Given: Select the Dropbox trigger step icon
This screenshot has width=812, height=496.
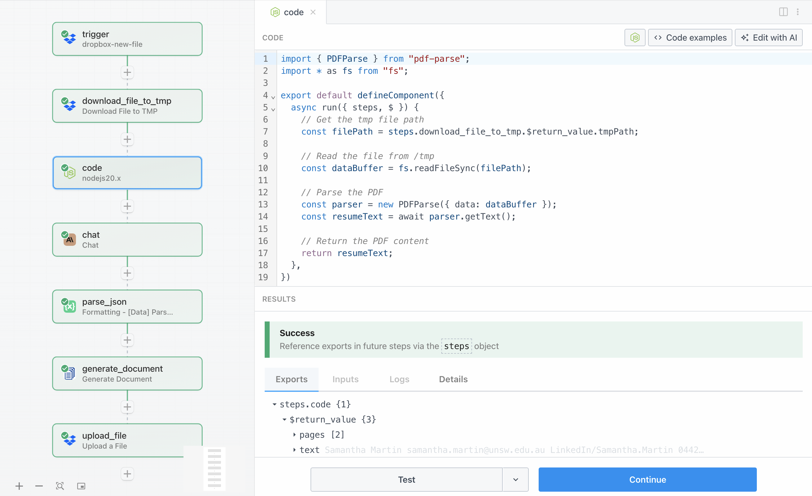Looking at the screenshot, I should [x=69, y=38].
